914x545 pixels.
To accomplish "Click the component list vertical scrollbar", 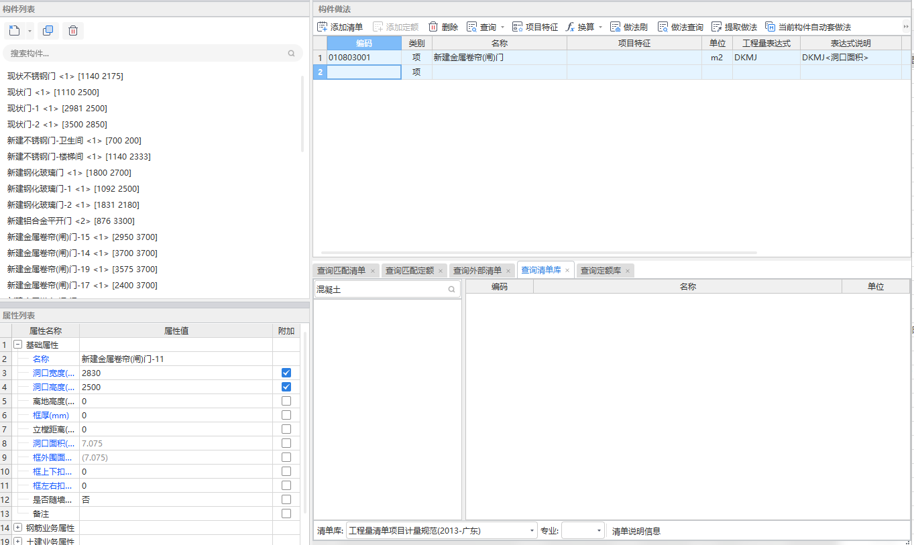I will pos(303,114).
